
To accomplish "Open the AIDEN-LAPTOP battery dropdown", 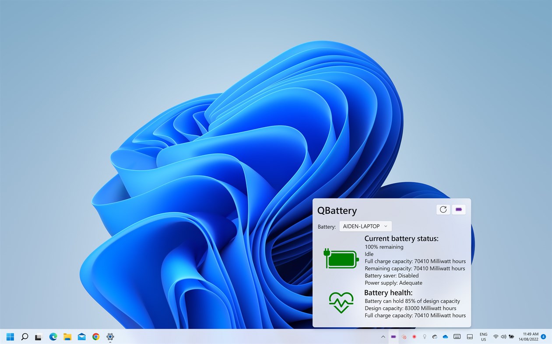I will click(x=365, y=226).
